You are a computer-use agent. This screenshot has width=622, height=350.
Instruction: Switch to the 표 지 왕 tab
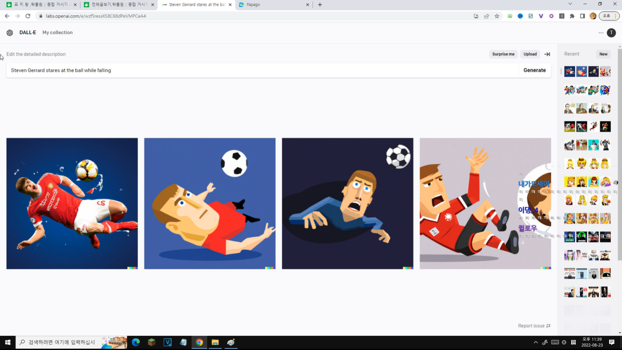tap(42, 5)
